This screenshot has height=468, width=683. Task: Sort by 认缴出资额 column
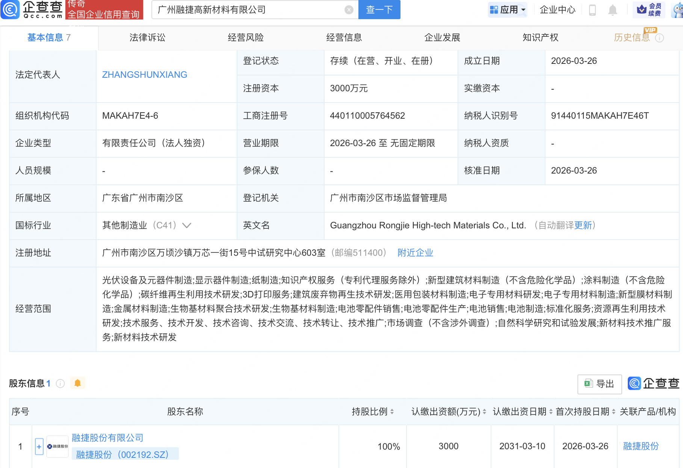pyautogui.click(x=484, y=412)
